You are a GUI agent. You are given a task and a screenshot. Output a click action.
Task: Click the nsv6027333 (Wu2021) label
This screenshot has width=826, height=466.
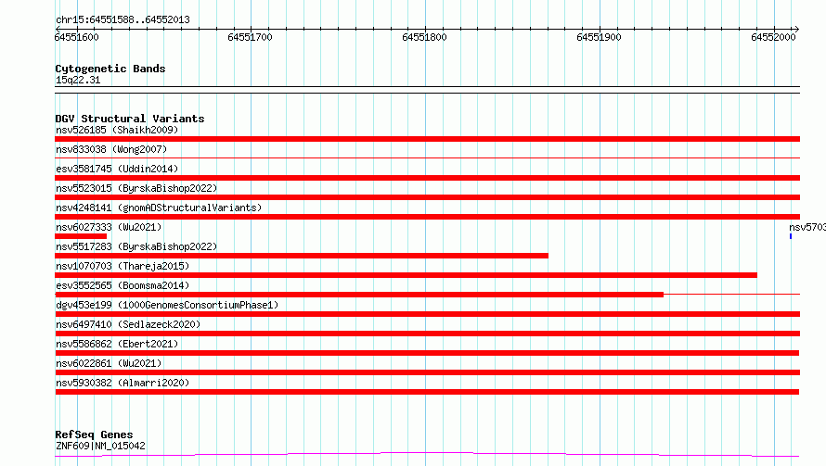pos(109,227)
